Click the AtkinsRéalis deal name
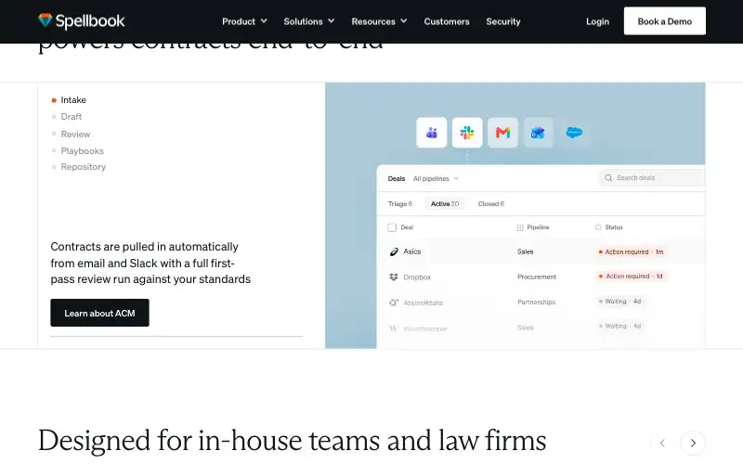This screenshot has height=464, width=743. [x=423, y=303]
